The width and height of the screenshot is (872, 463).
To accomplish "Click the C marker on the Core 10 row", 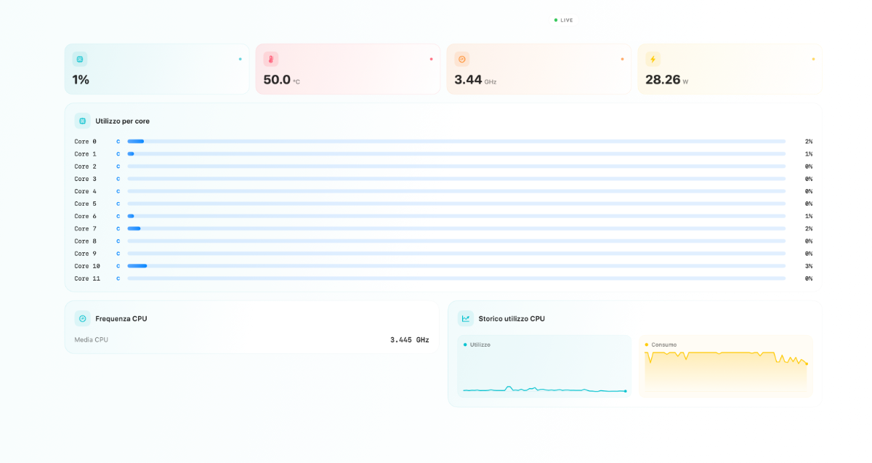I will (118, 266).
